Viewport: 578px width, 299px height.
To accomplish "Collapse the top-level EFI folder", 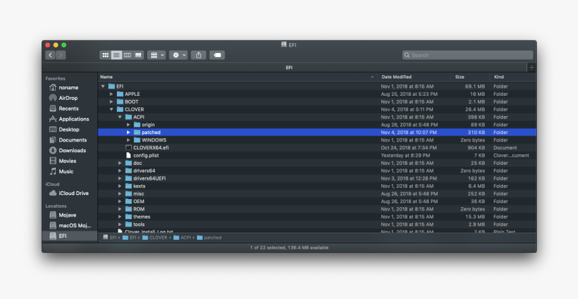I will 103,86.
